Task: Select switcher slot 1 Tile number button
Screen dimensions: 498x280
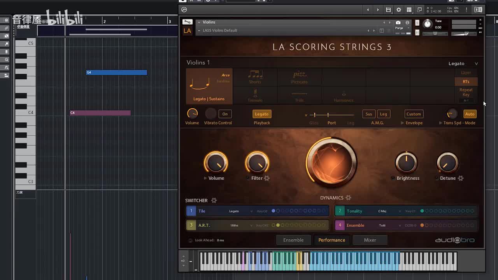Action: click(x=191, y=211)
